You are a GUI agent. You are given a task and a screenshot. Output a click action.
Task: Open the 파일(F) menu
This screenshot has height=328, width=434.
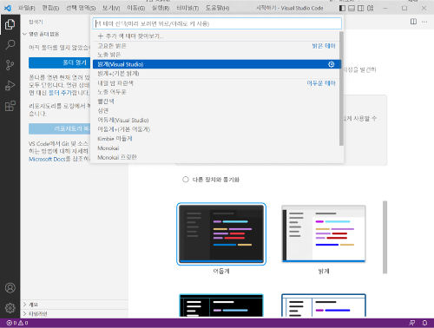click(x=27, y=8)
